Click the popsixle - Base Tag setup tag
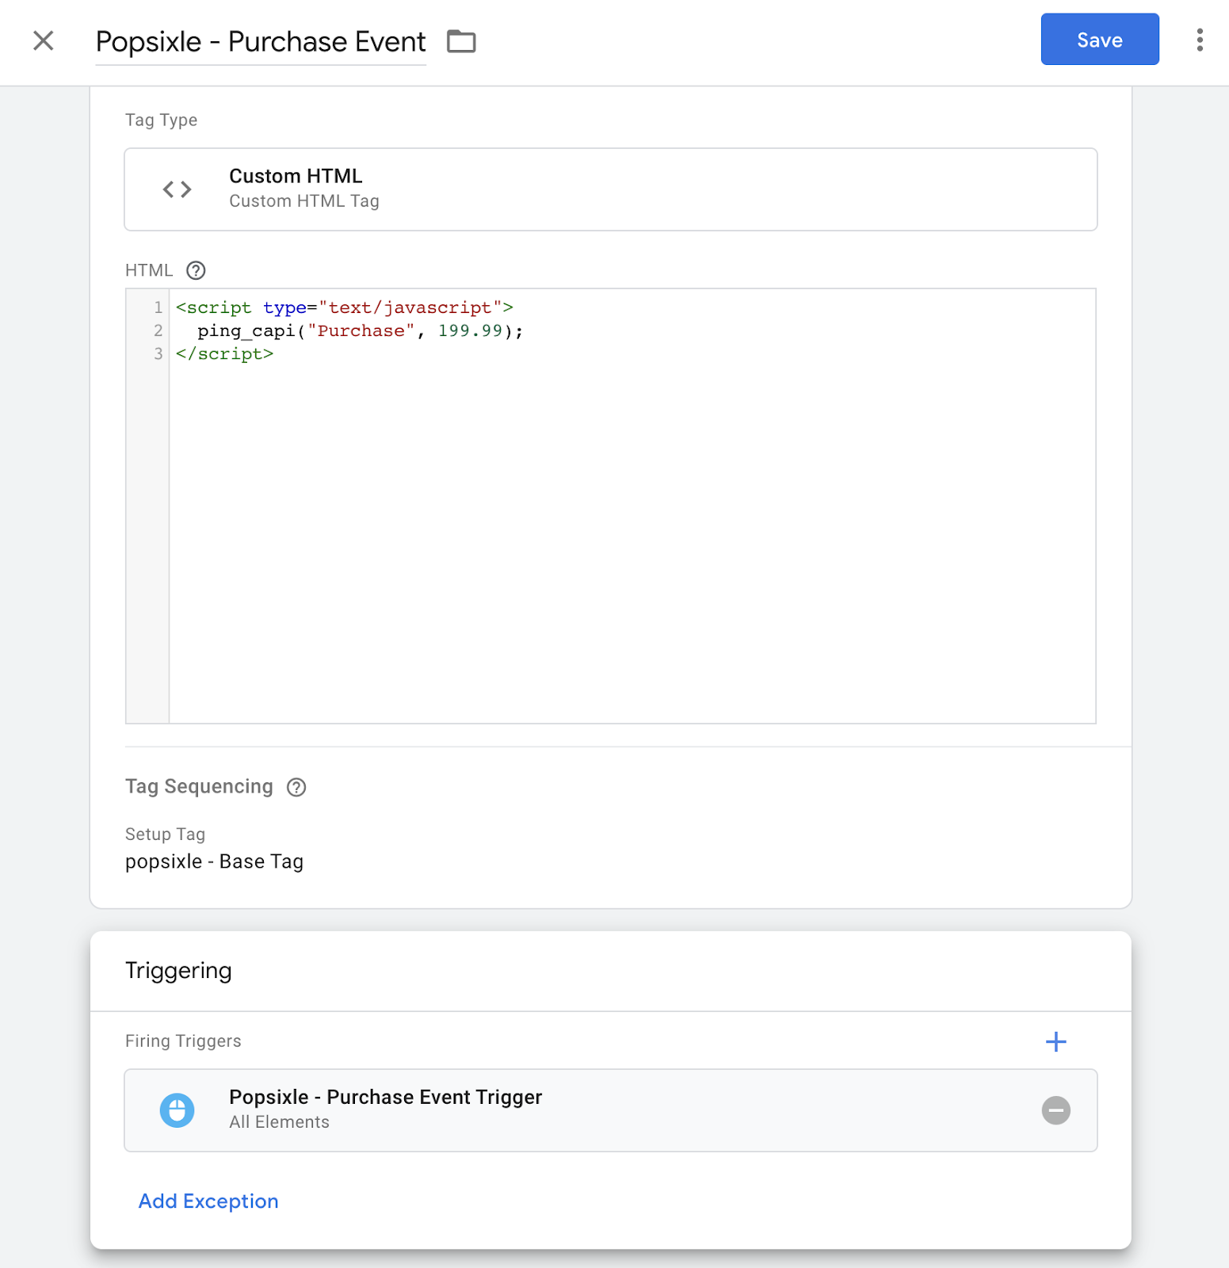The width and height of the screenshot is (1229, 1268). [215, 861]
